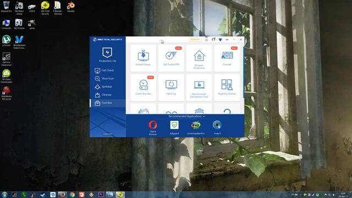Launch the Game Booster tool

tap(143, 87)
